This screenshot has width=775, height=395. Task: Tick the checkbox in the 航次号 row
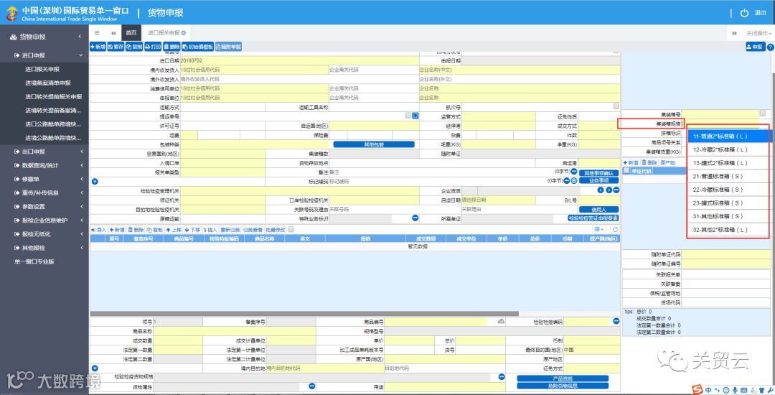tap(616, 106)
